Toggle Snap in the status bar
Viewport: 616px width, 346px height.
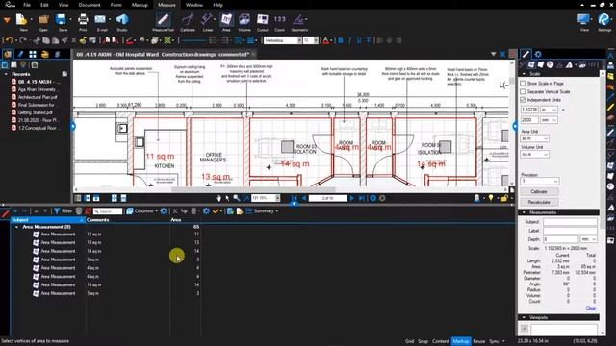point(423,341)
